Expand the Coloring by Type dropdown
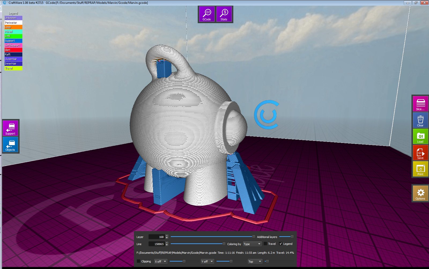 (x=252, y=244)
